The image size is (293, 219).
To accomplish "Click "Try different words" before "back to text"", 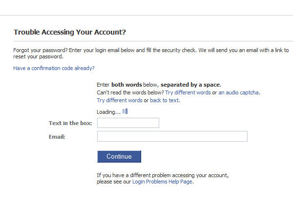I will click(x=119, y=101).
